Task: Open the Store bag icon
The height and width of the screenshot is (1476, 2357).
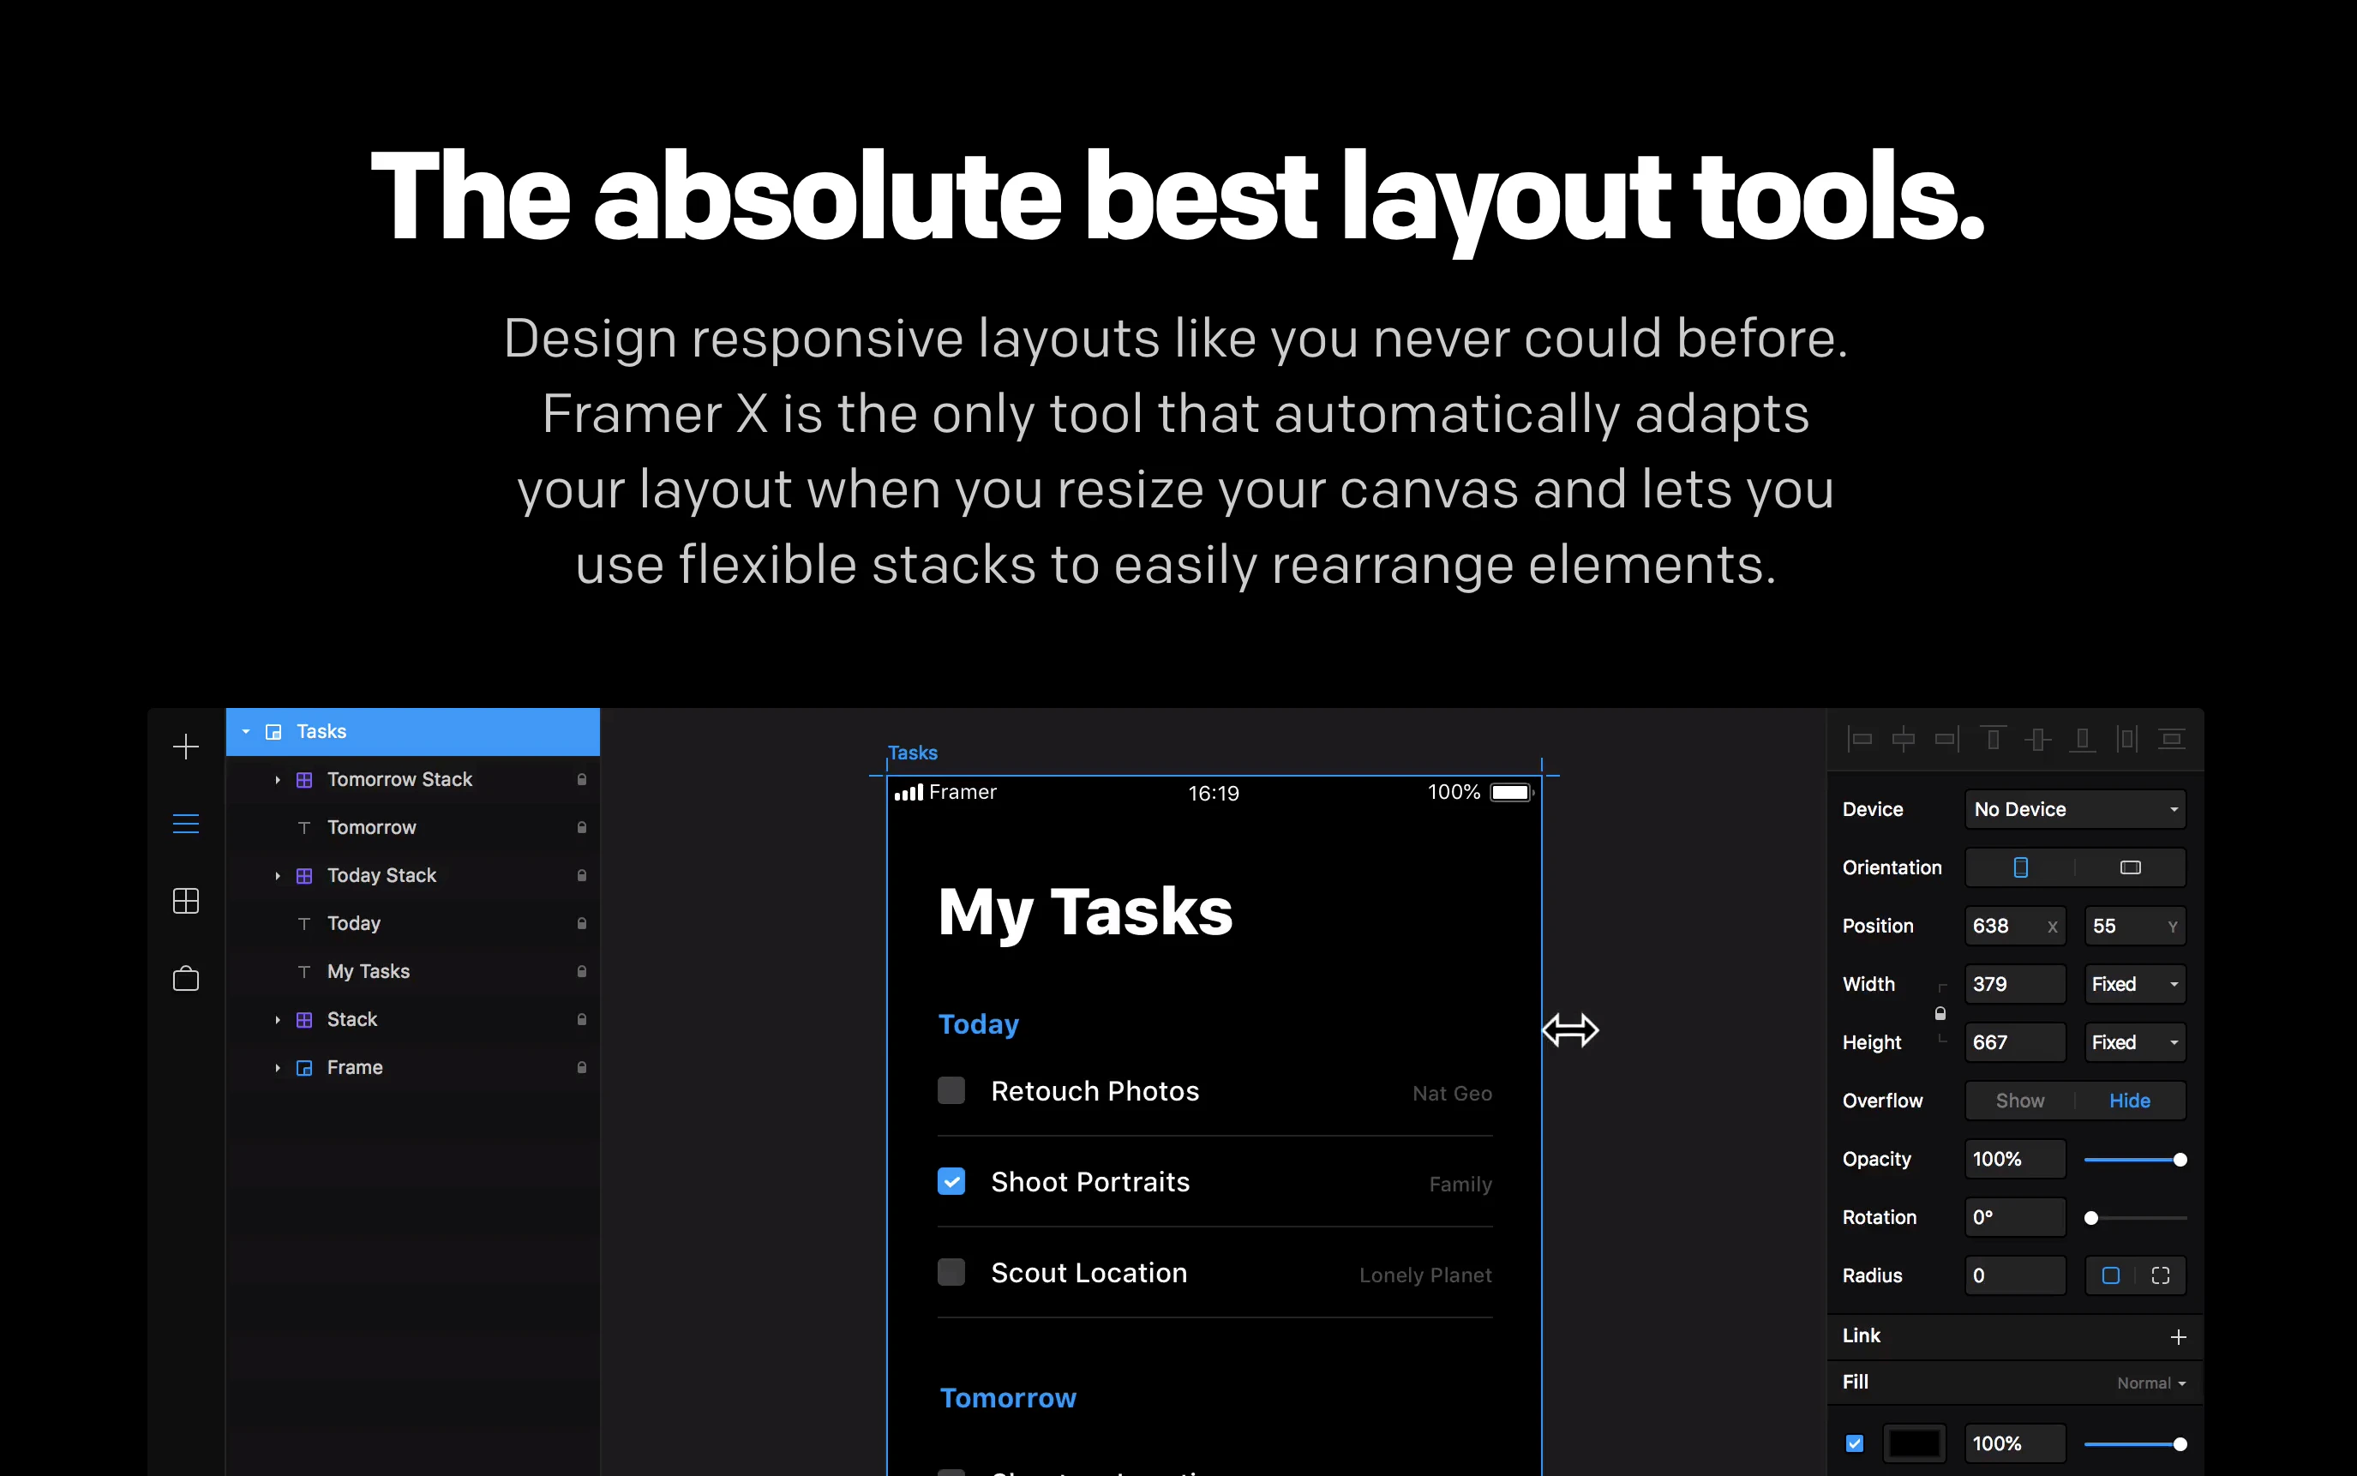Action: (x=185, y=978)
